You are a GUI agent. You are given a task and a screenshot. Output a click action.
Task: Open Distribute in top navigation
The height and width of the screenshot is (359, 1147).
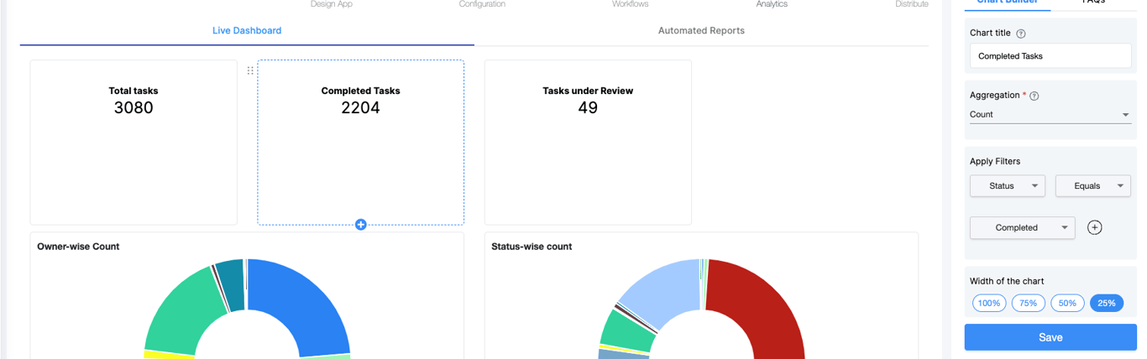[912, 4]
